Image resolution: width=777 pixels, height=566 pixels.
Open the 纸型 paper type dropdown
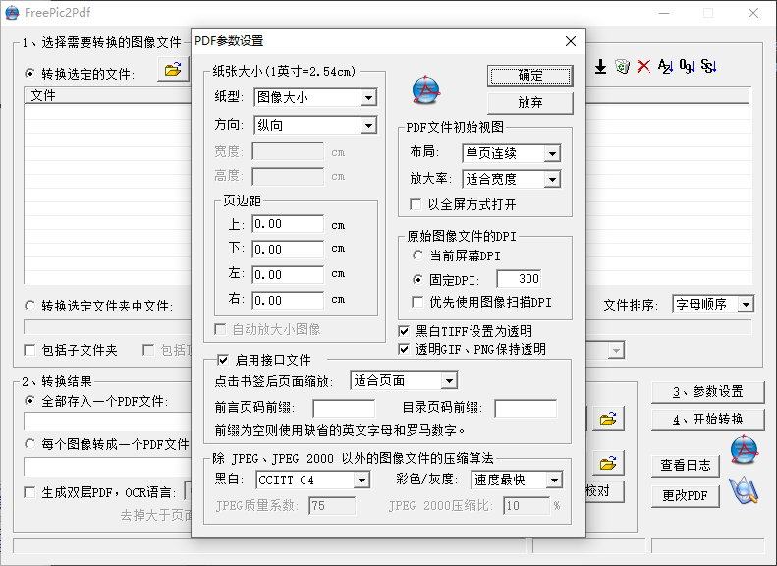[x=367, y=98]
